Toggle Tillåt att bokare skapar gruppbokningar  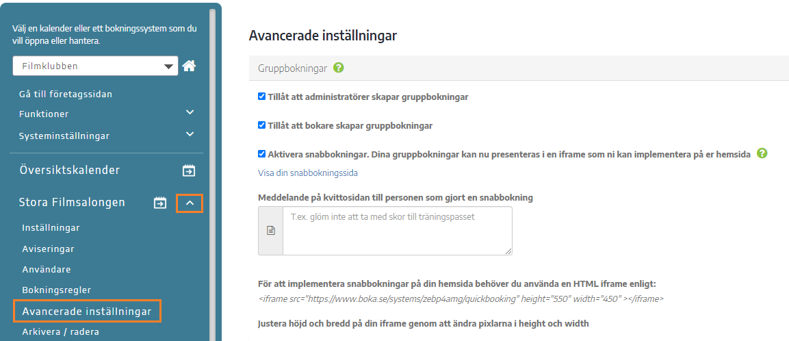[261, 125]
